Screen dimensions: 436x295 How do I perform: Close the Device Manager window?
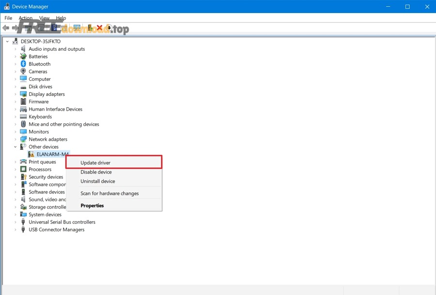[427, 6]
